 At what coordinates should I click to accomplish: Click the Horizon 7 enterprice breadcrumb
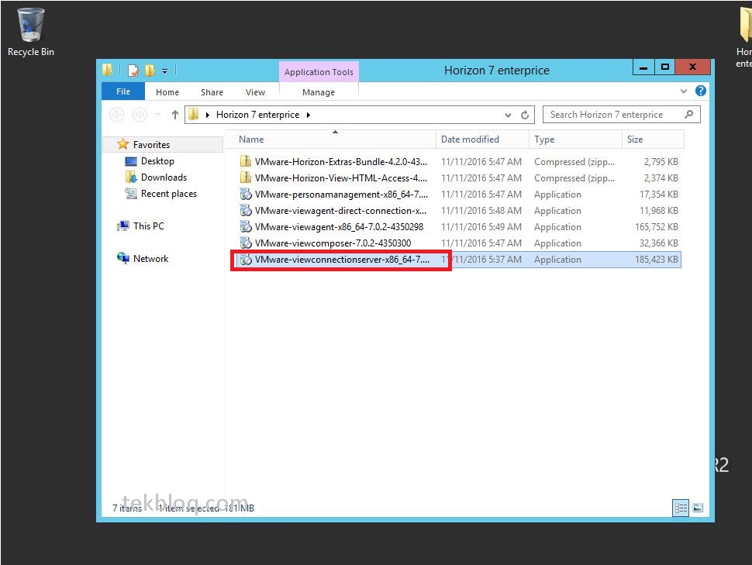coord(257,115)
